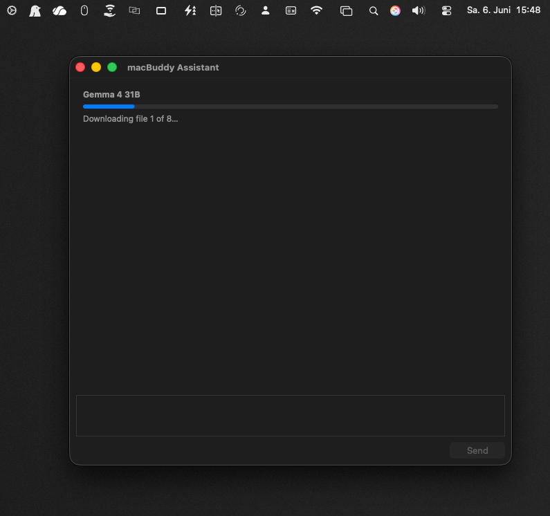Maximize macBuddy Assistant with green button
Viewport: 550px width, 516px height.
pos(112,67)
